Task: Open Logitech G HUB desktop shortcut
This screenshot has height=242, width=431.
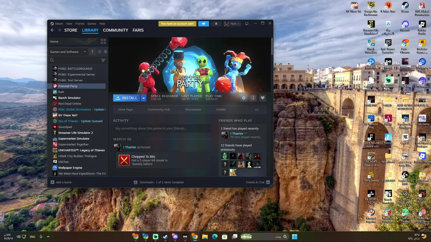Action: point(405,178)
